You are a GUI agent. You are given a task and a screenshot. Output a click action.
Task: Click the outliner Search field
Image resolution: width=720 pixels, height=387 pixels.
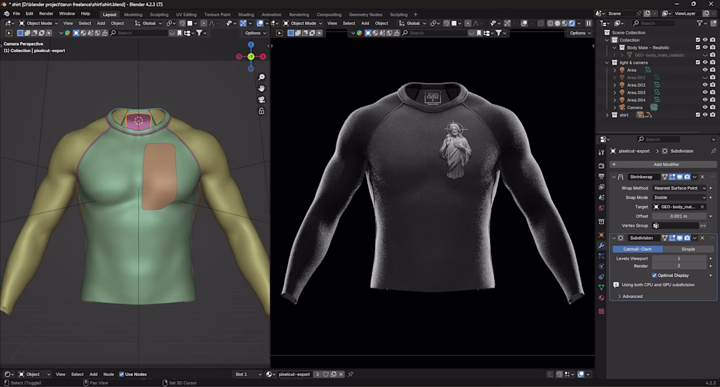pos(654,23)
